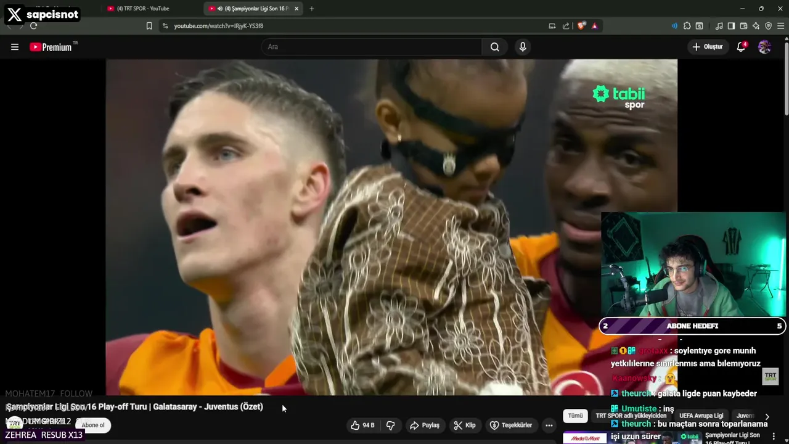Open the Brave Wallet icon
789x444 pixels.
click(x=743, y=26)
